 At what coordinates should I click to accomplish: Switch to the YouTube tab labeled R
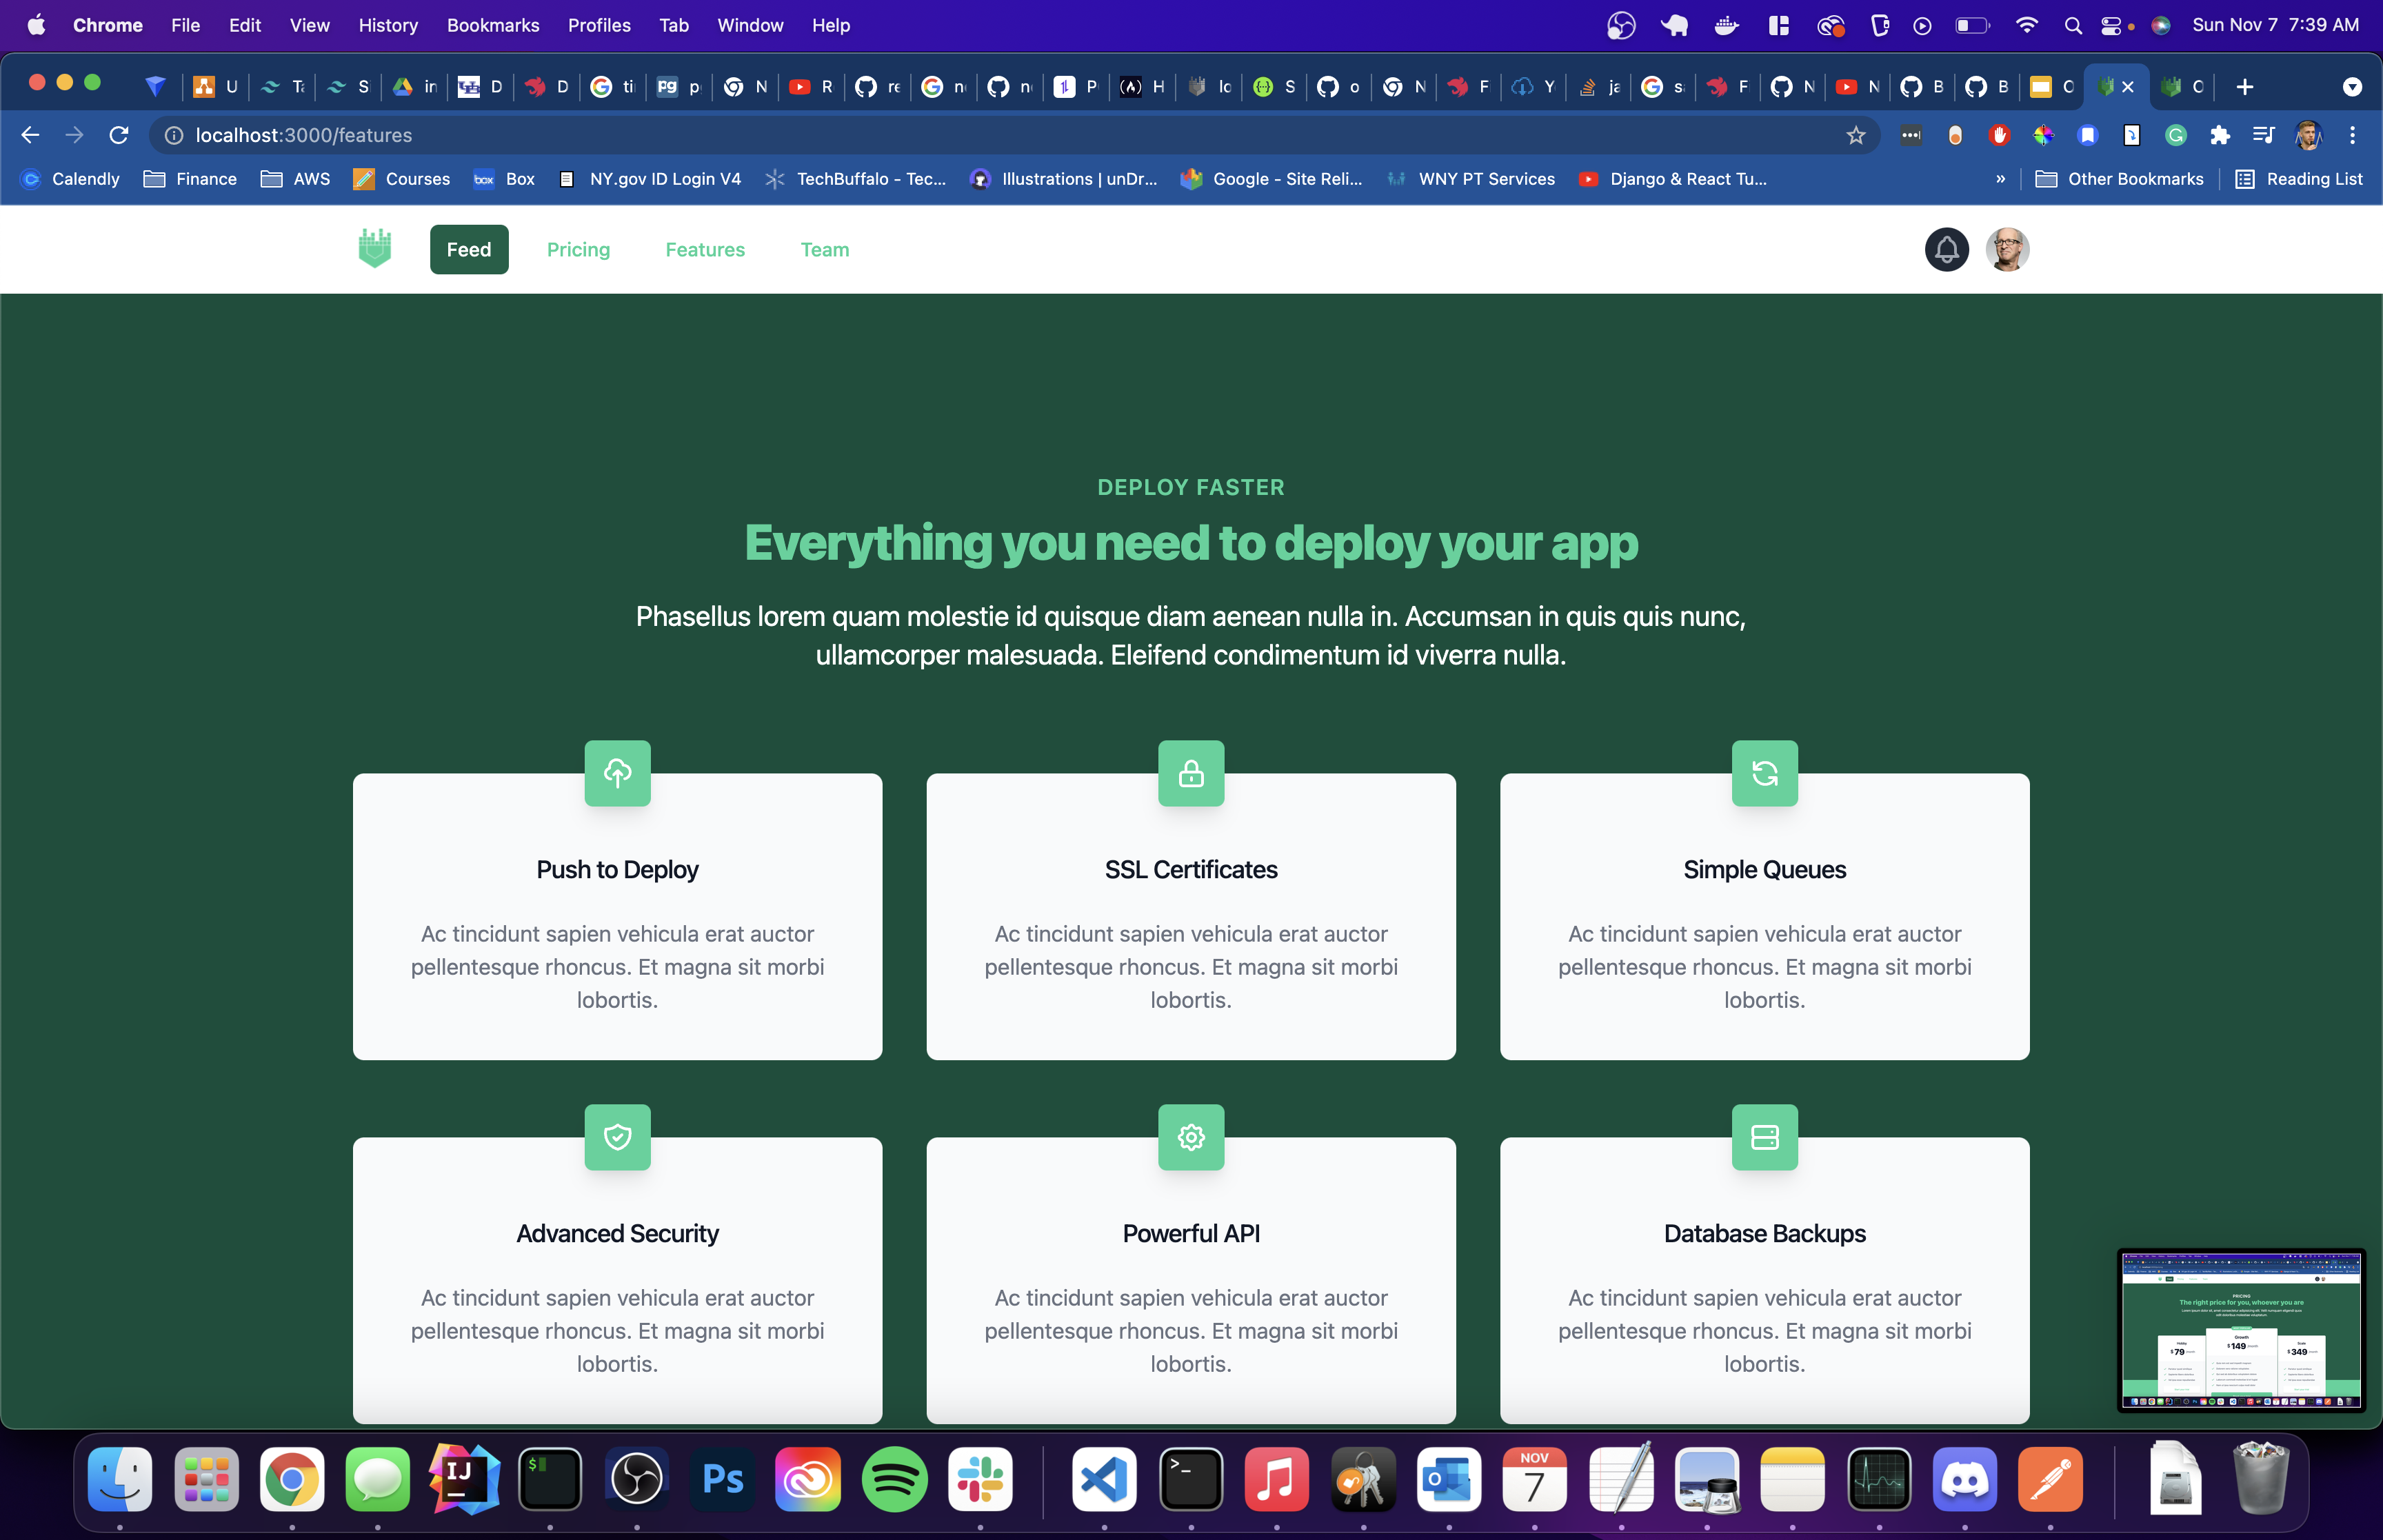coord(810,87)
